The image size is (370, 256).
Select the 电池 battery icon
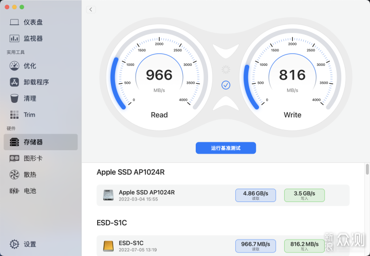point(14,191)
